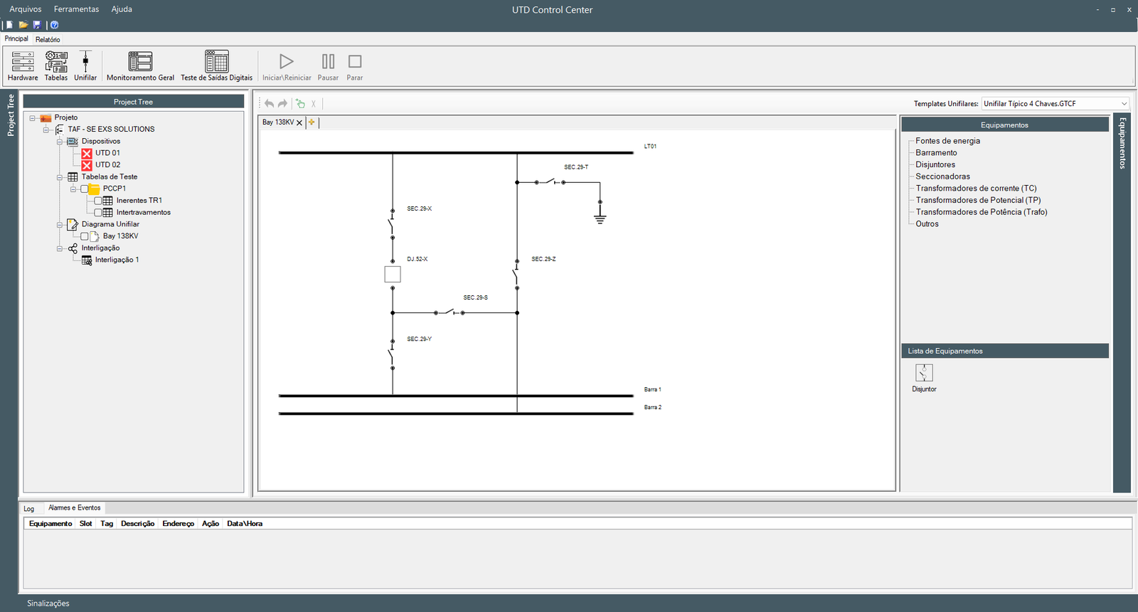Open the Ajuda menu

pos(122,9)
